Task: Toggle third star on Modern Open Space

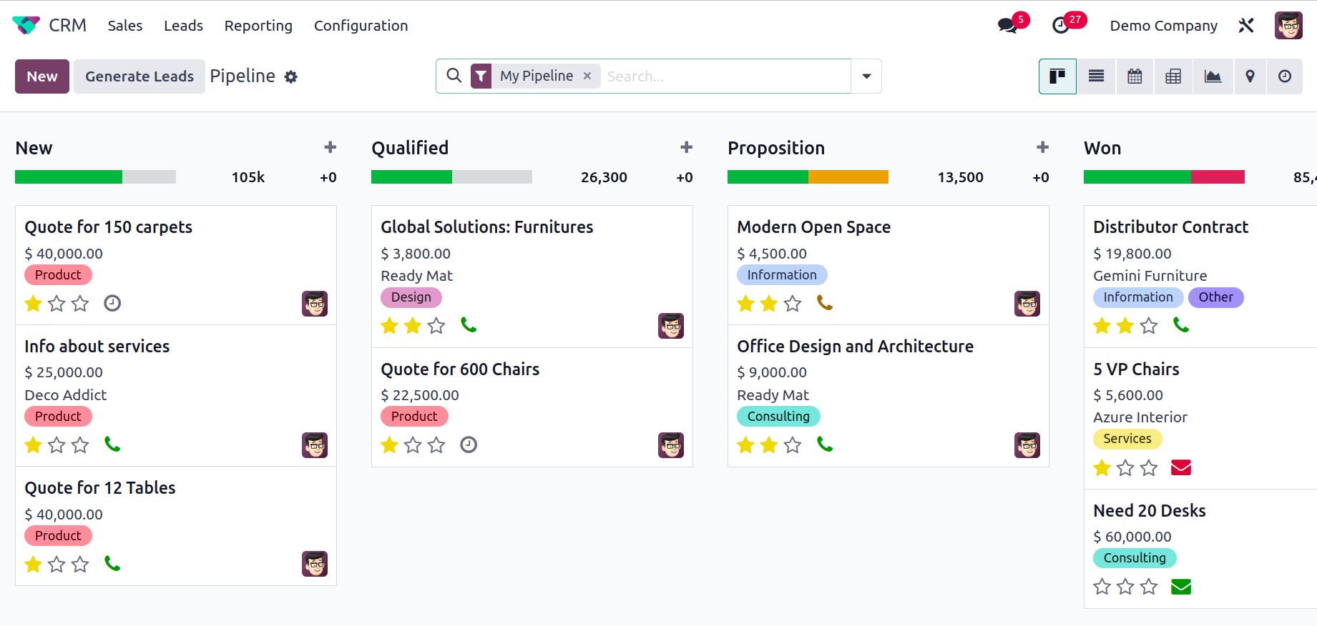Action: coord(793,304)
